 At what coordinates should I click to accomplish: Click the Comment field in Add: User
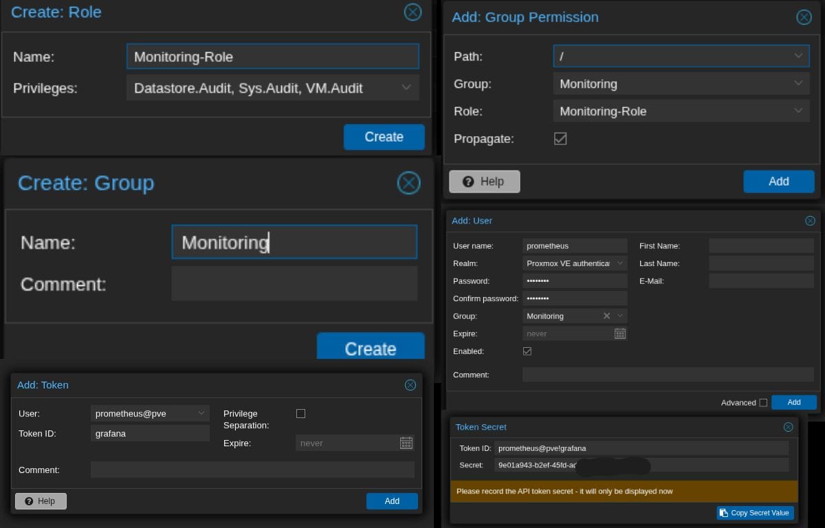[668, 375]
